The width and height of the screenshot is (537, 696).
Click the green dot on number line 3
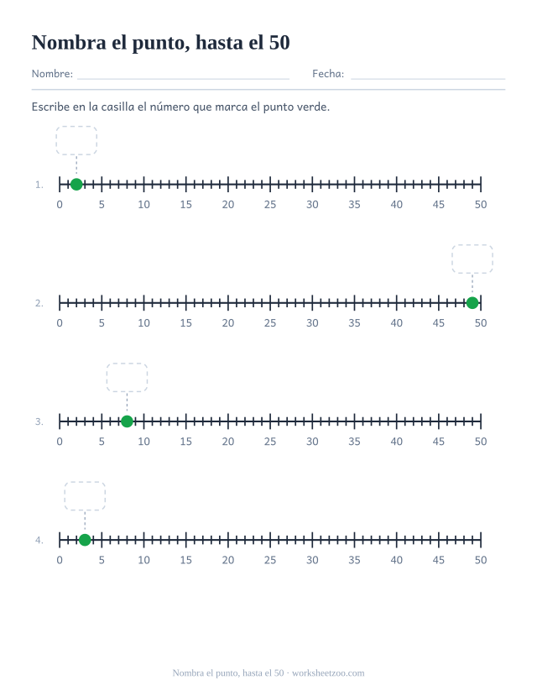127,421
